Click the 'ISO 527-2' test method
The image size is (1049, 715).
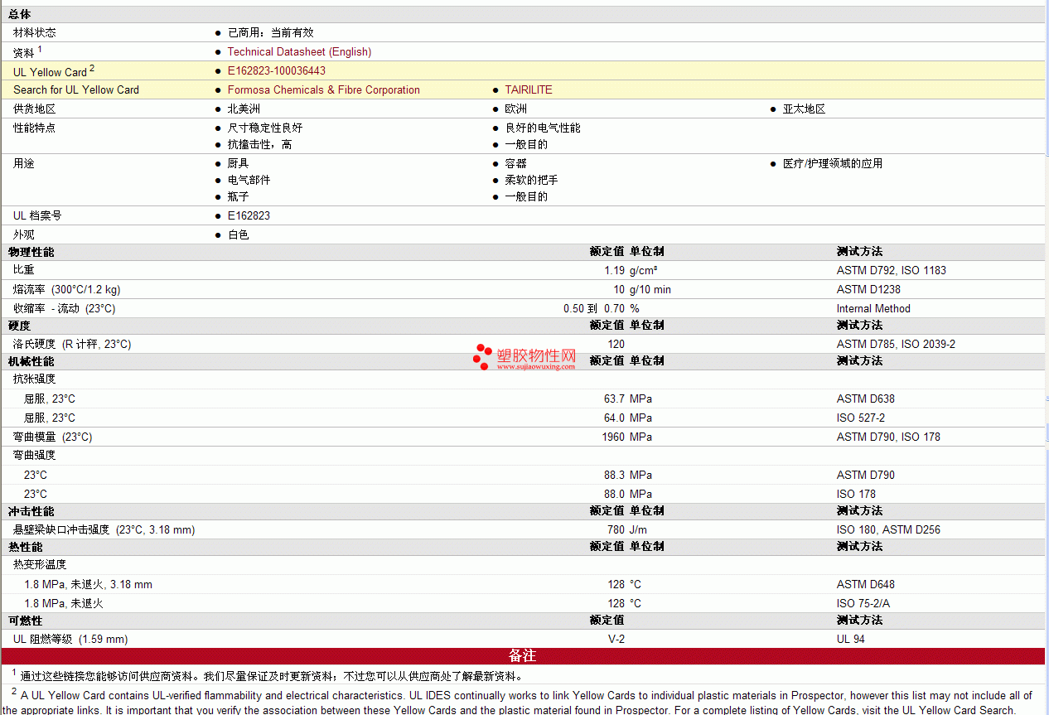861,418
